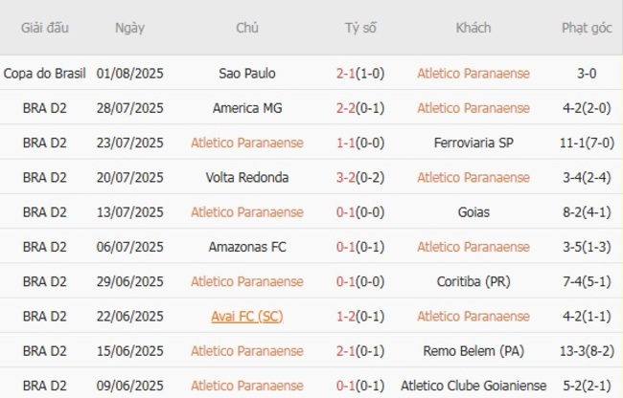The image size is (623, 398).
Task: Select the Chủ column header
Action: (247, 28)
